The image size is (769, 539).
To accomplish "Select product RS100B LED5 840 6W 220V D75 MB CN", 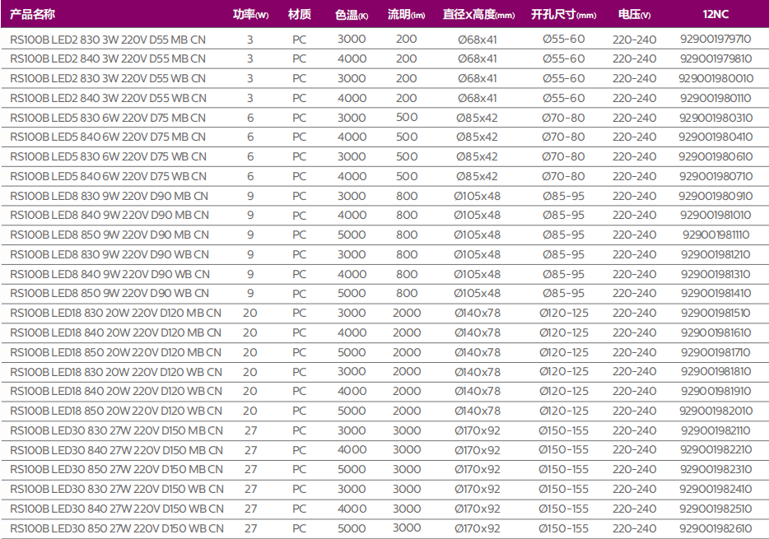I will point(108,137).
